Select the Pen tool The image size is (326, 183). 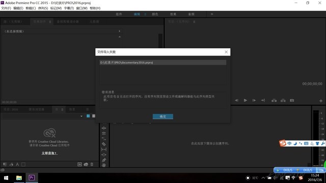104,160
